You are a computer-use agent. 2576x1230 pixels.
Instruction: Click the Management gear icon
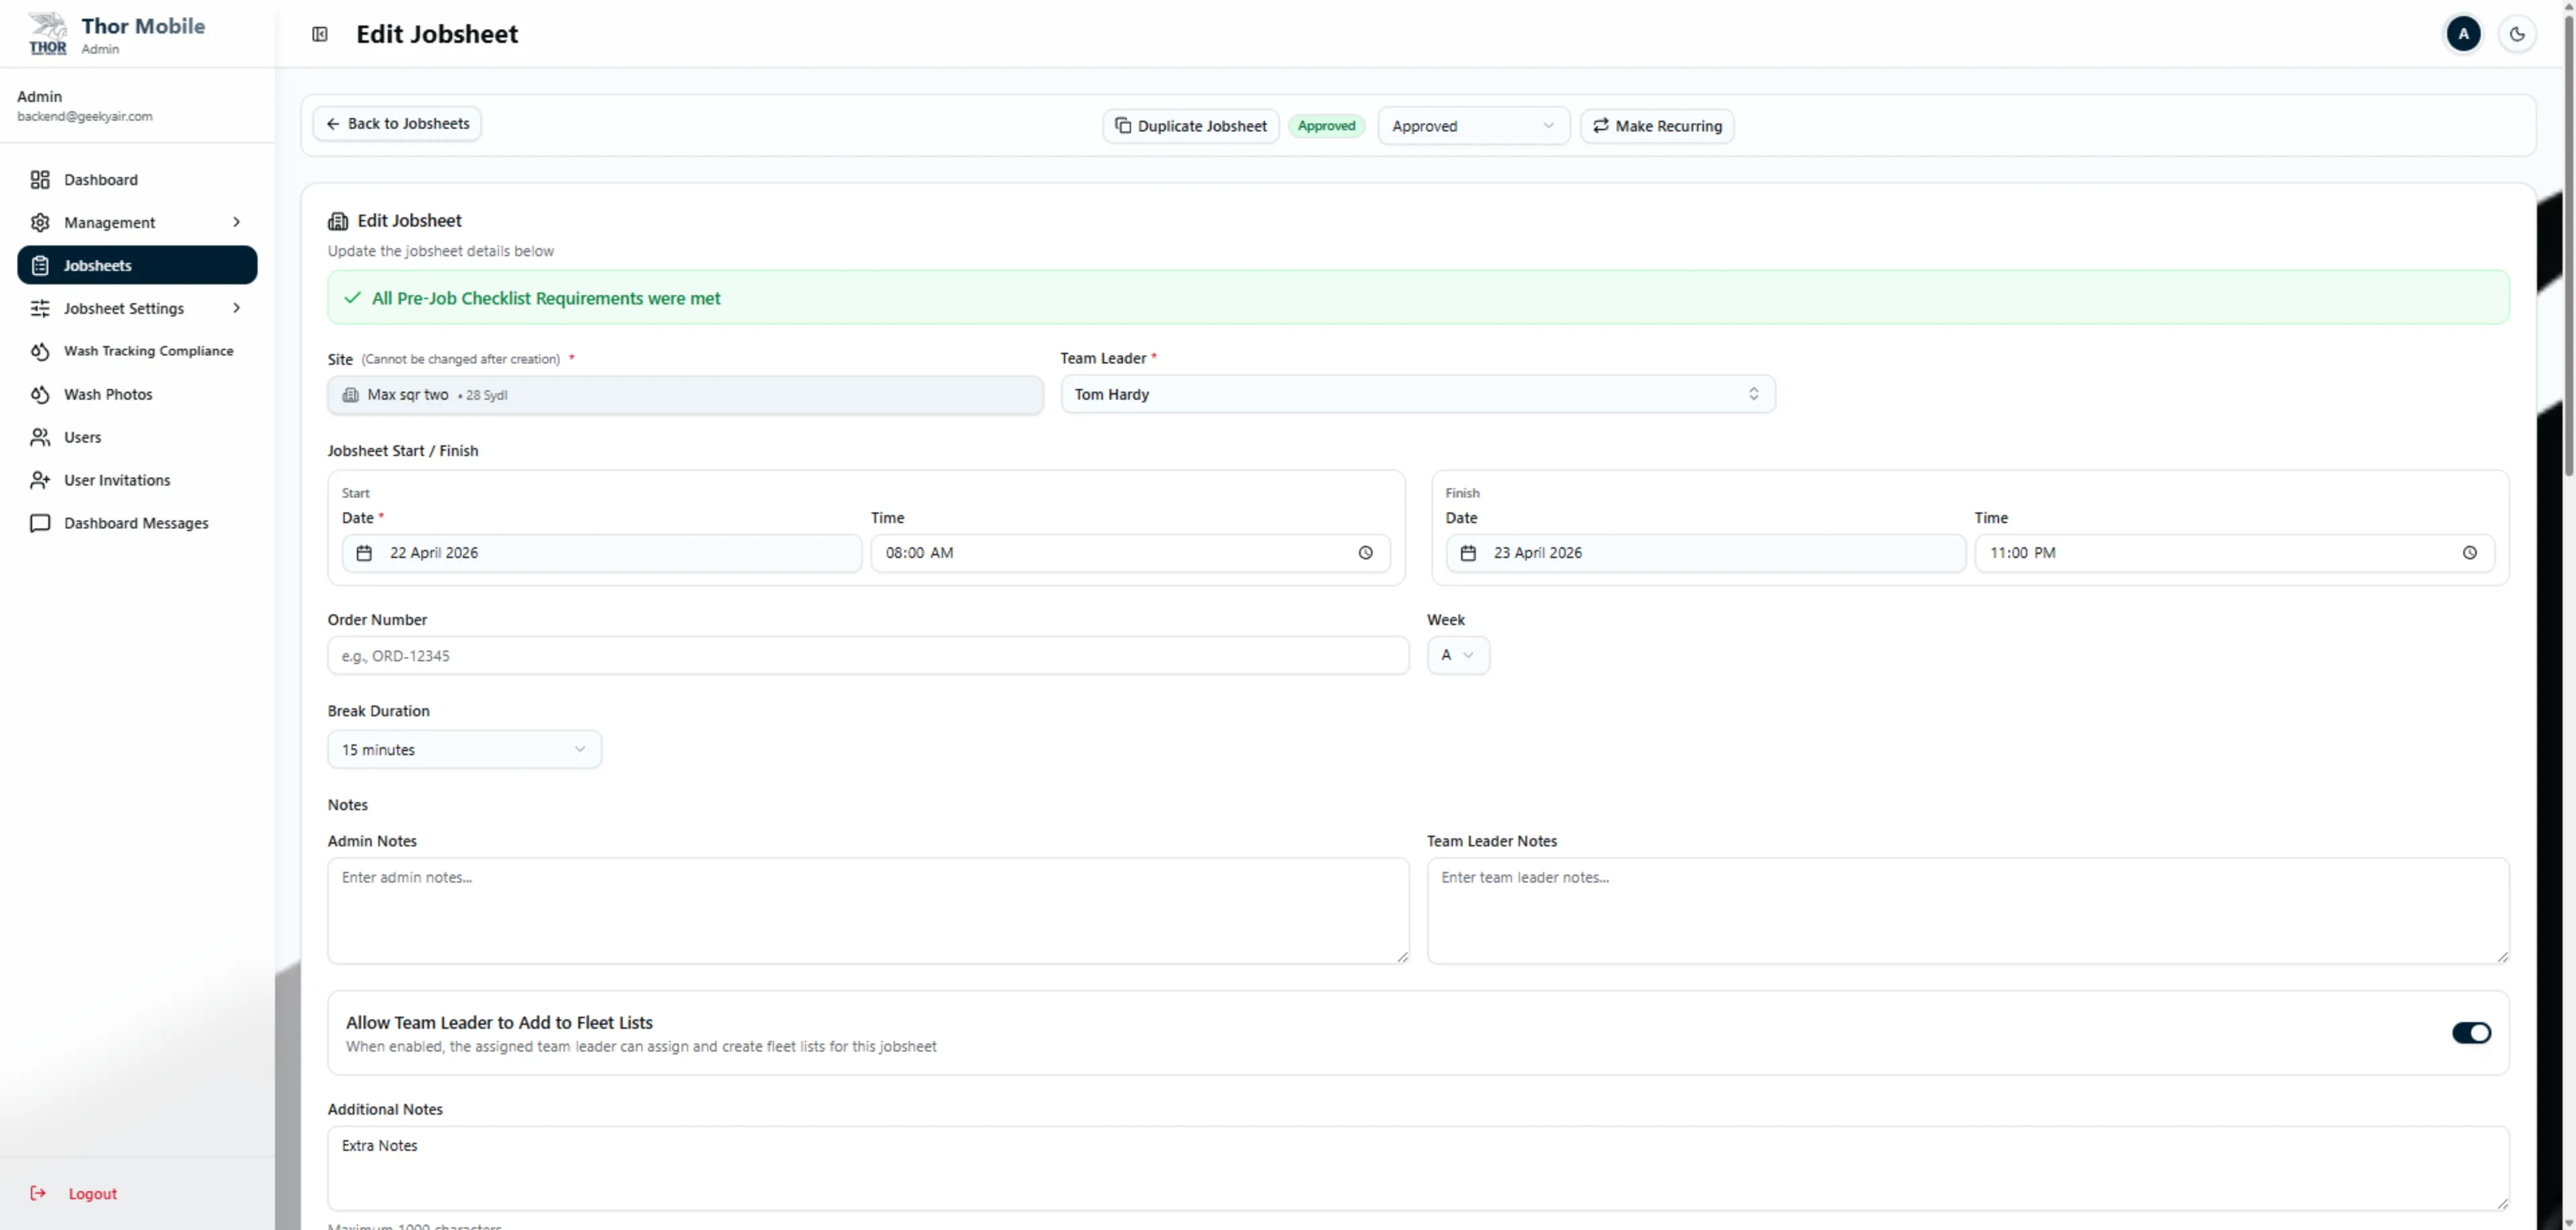(40, 222)
